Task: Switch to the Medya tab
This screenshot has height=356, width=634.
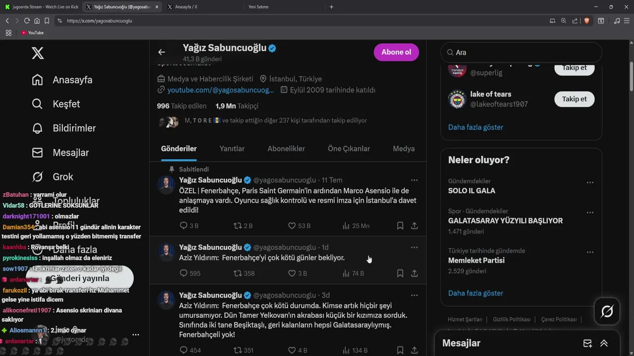Action: [x=404, y=148]
